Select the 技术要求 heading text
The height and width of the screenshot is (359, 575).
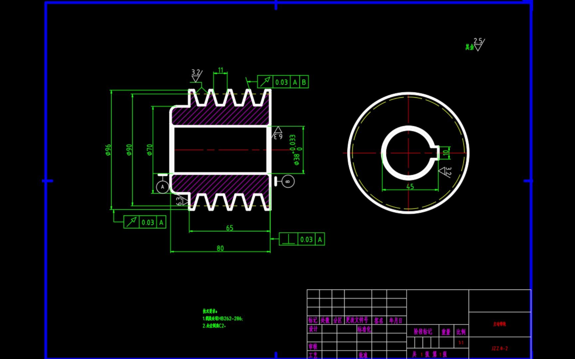tap(210, 311)
